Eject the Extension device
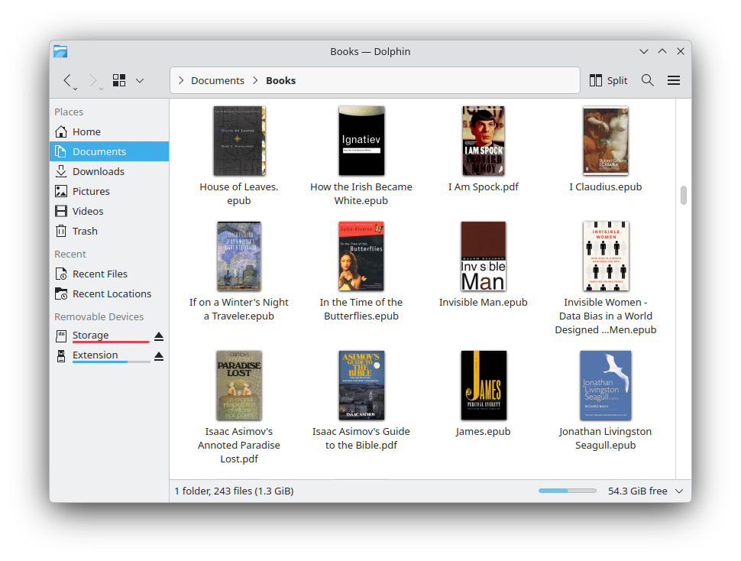This screenshot has width=741, height=561. coord(159,356)
